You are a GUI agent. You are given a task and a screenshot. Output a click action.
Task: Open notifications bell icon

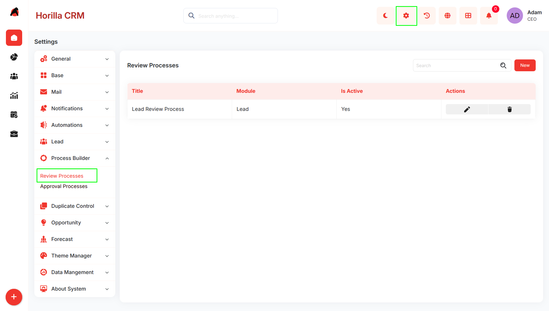[489, 16]
